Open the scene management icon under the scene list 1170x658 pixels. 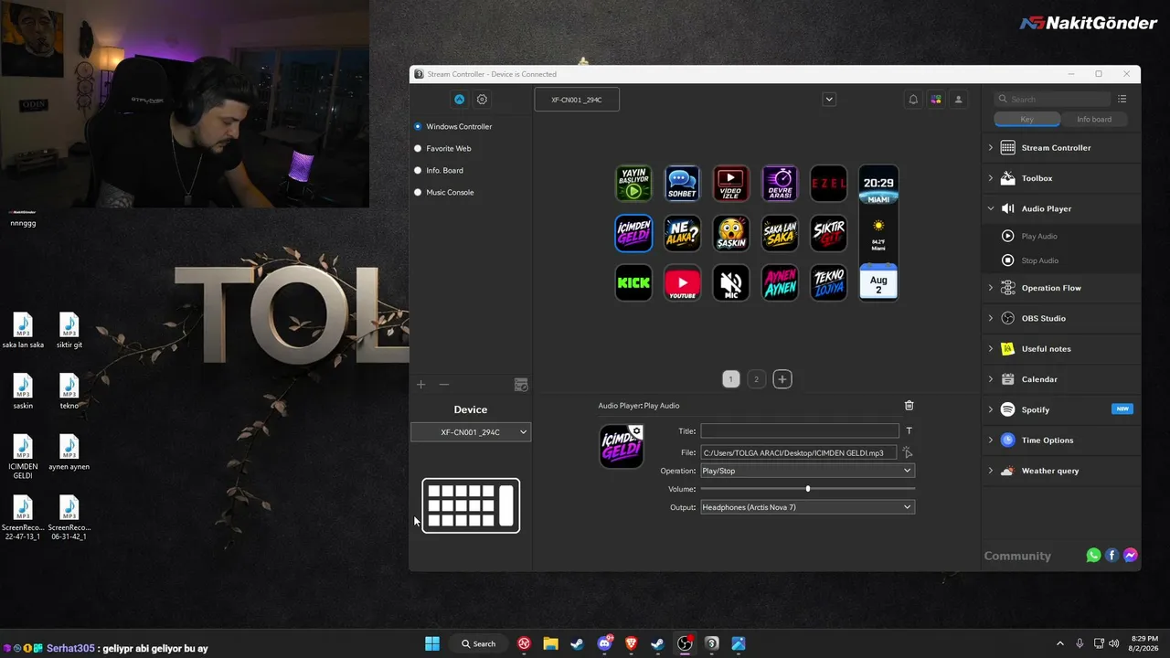tap(521, 386)
